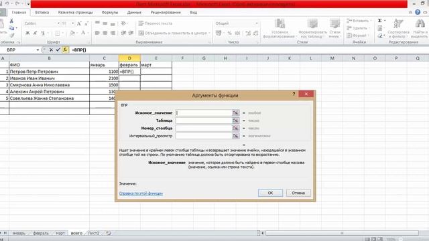The image size is (429, 241).
Task: Decrease indent in the alignment group
Action: point(123,33)
